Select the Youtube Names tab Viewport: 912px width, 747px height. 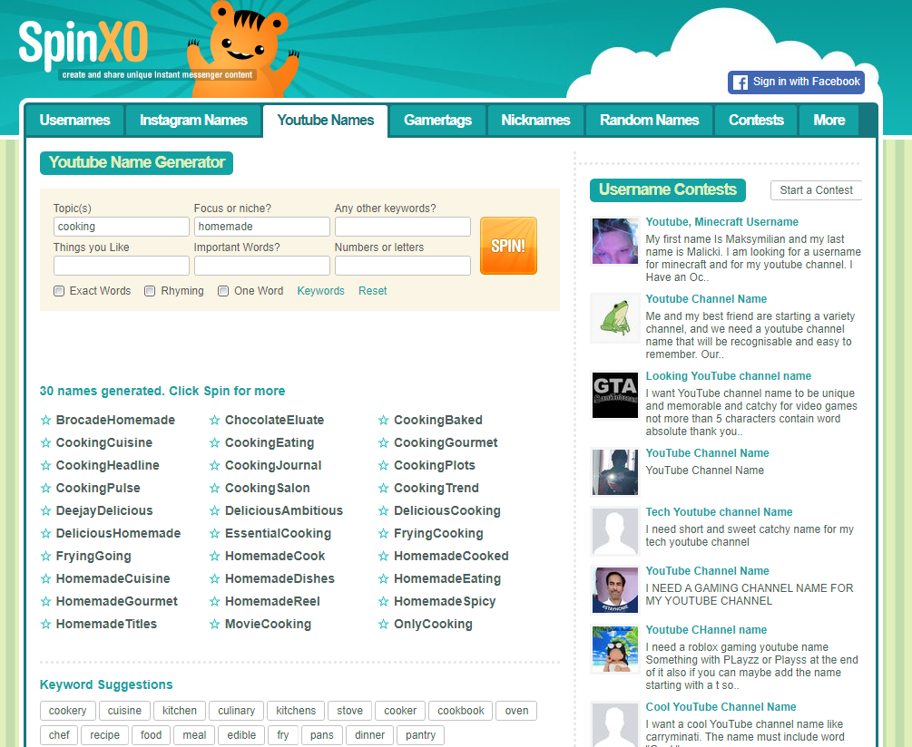(x=325, y=121)
